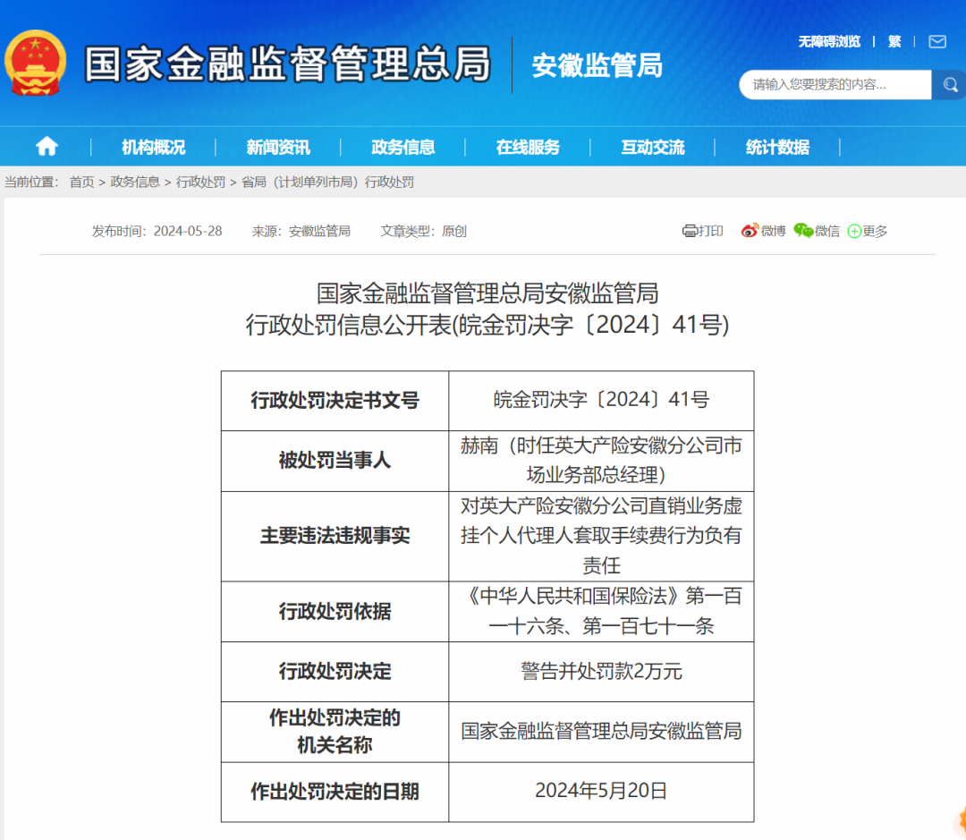This screenshot has height=840, width=966.
Task: Switch to traditional Chinese with 繁
Action: (894, 41)
